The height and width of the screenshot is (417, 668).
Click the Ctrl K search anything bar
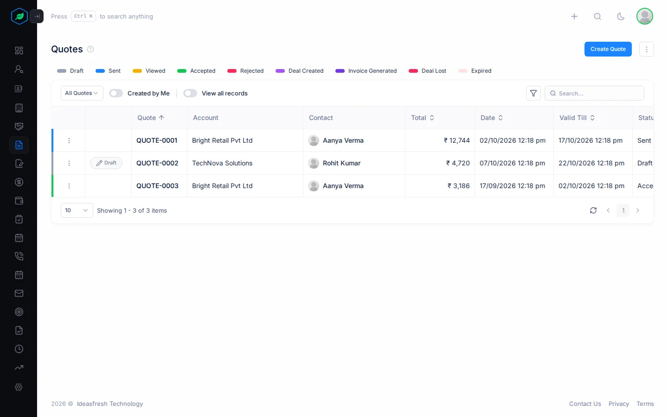tap(102, 16)
